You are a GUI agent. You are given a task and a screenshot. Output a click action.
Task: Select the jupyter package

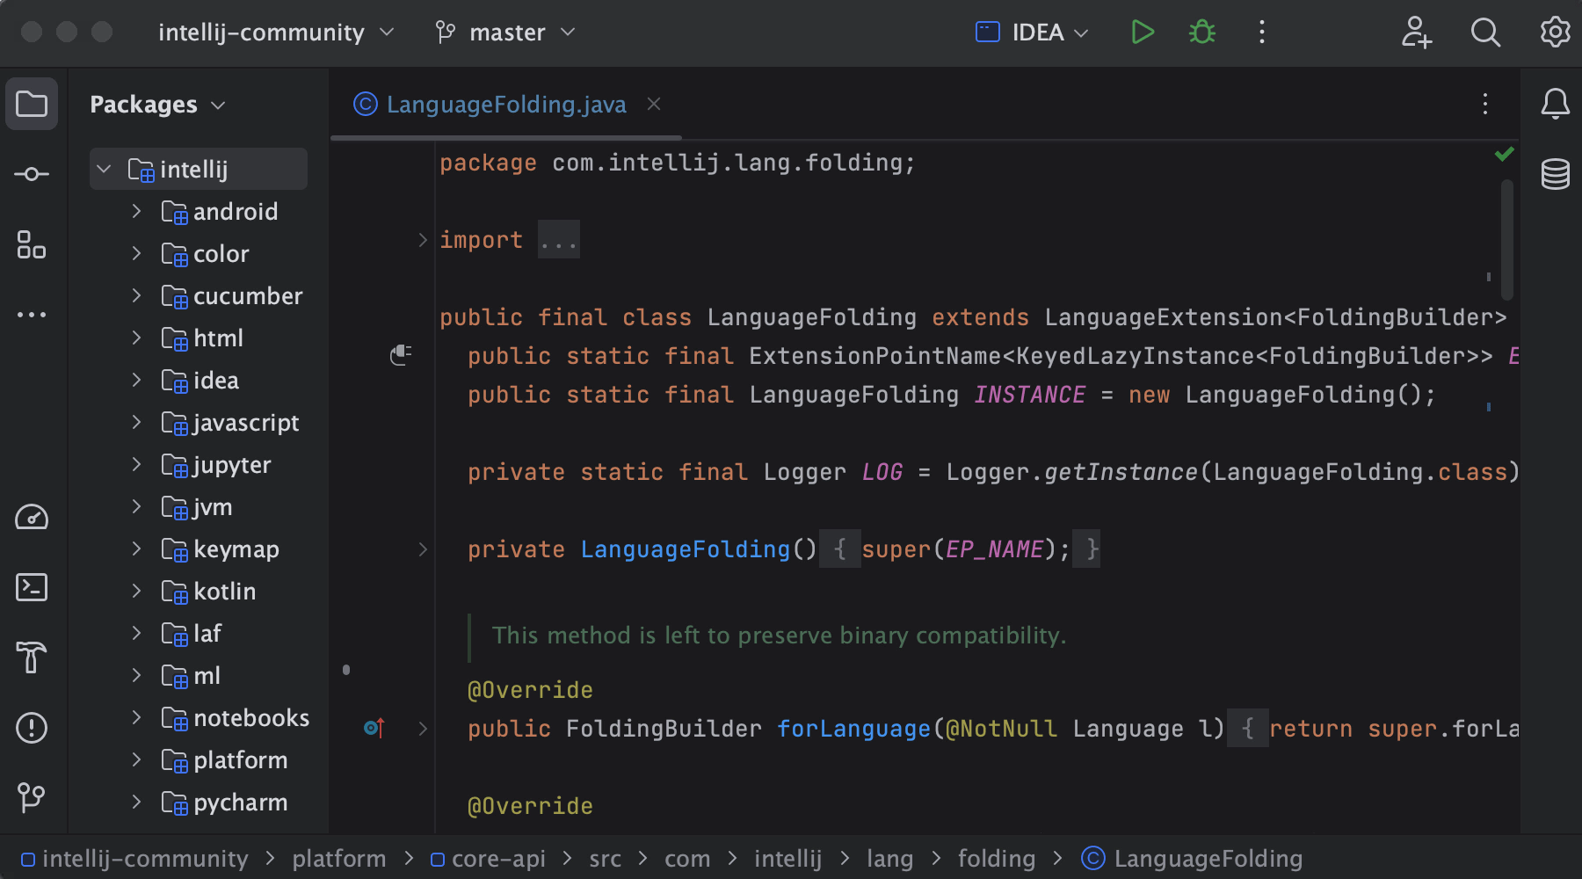coord(232,464)
